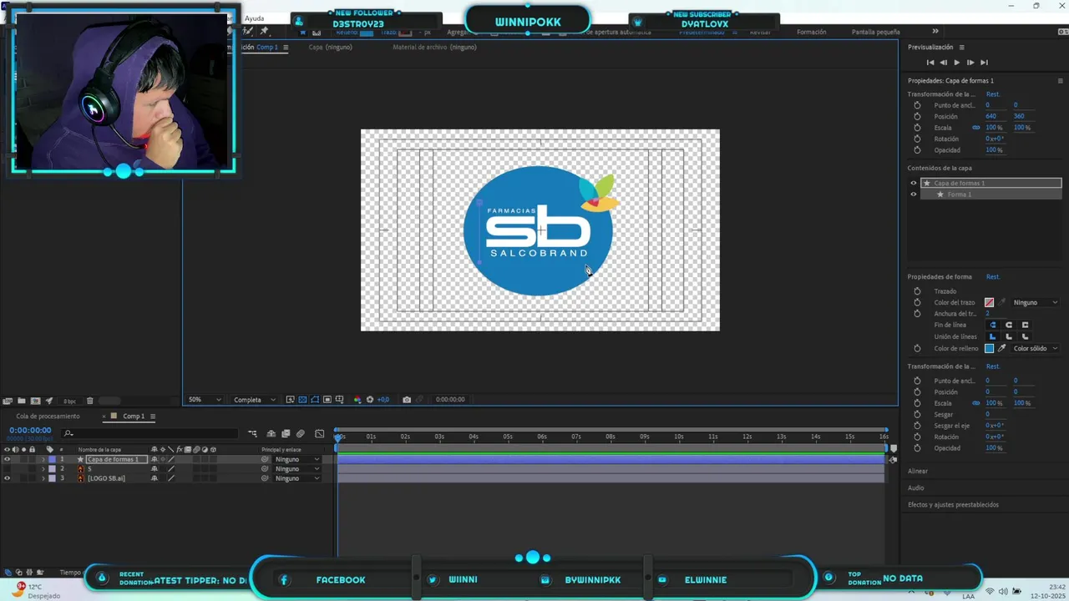Open the Completa resolution dropdown
This screenshot has height=601, width=1069.
point(254,400)
